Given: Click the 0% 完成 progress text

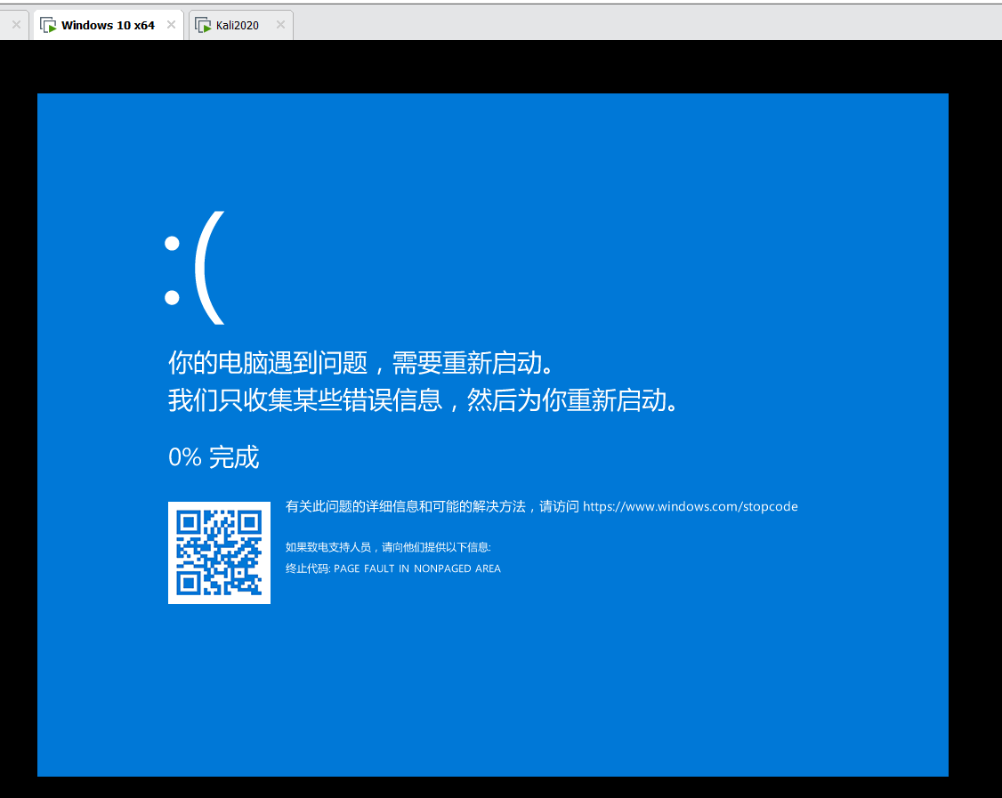Looking at the screenshot, I should (x=214, y=457).
